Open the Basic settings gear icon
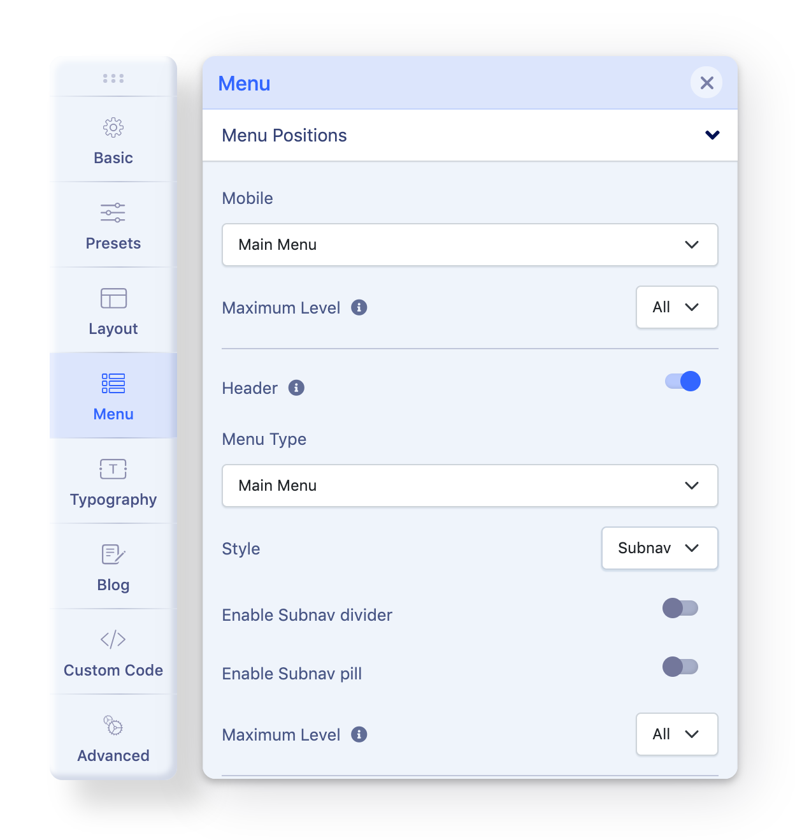795x840 pixels. (113, 127)
